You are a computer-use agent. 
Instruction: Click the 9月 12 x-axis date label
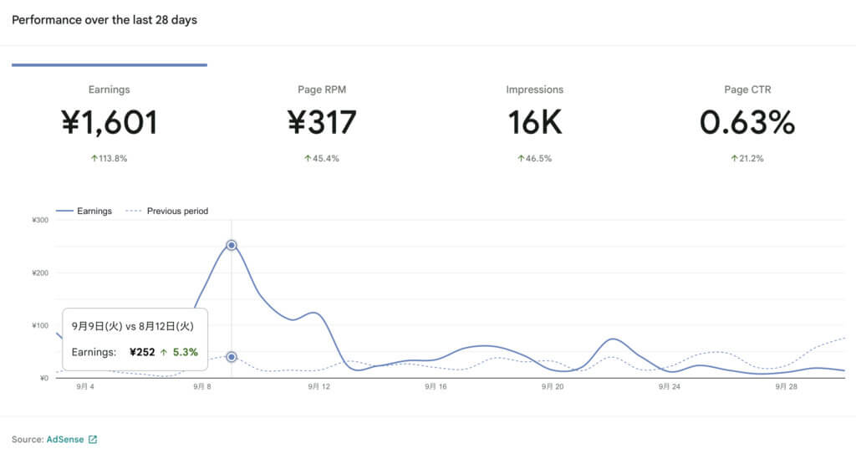click(x=319, y=387)
